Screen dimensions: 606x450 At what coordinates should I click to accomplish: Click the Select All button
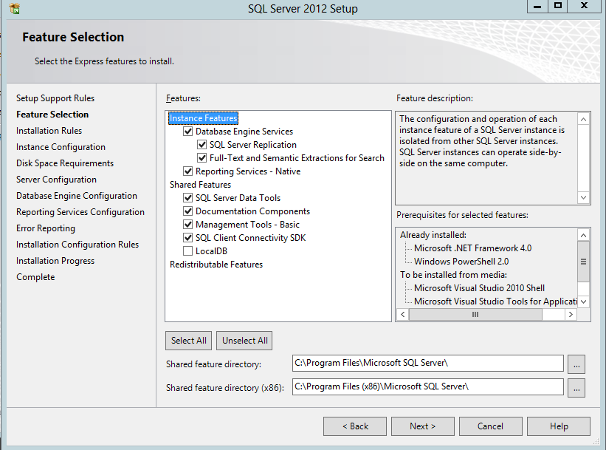[189, 341]
